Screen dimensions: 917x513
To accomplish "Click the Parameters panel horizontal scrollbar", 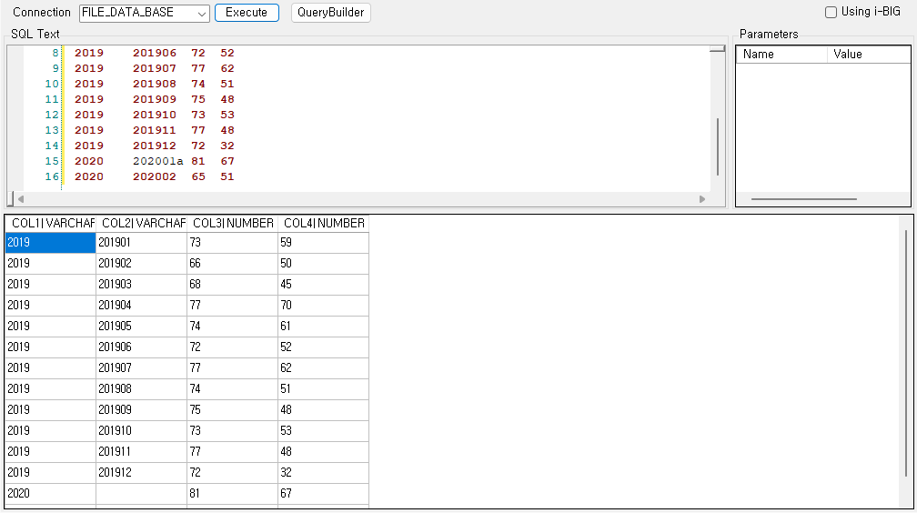I will (803, 199).
